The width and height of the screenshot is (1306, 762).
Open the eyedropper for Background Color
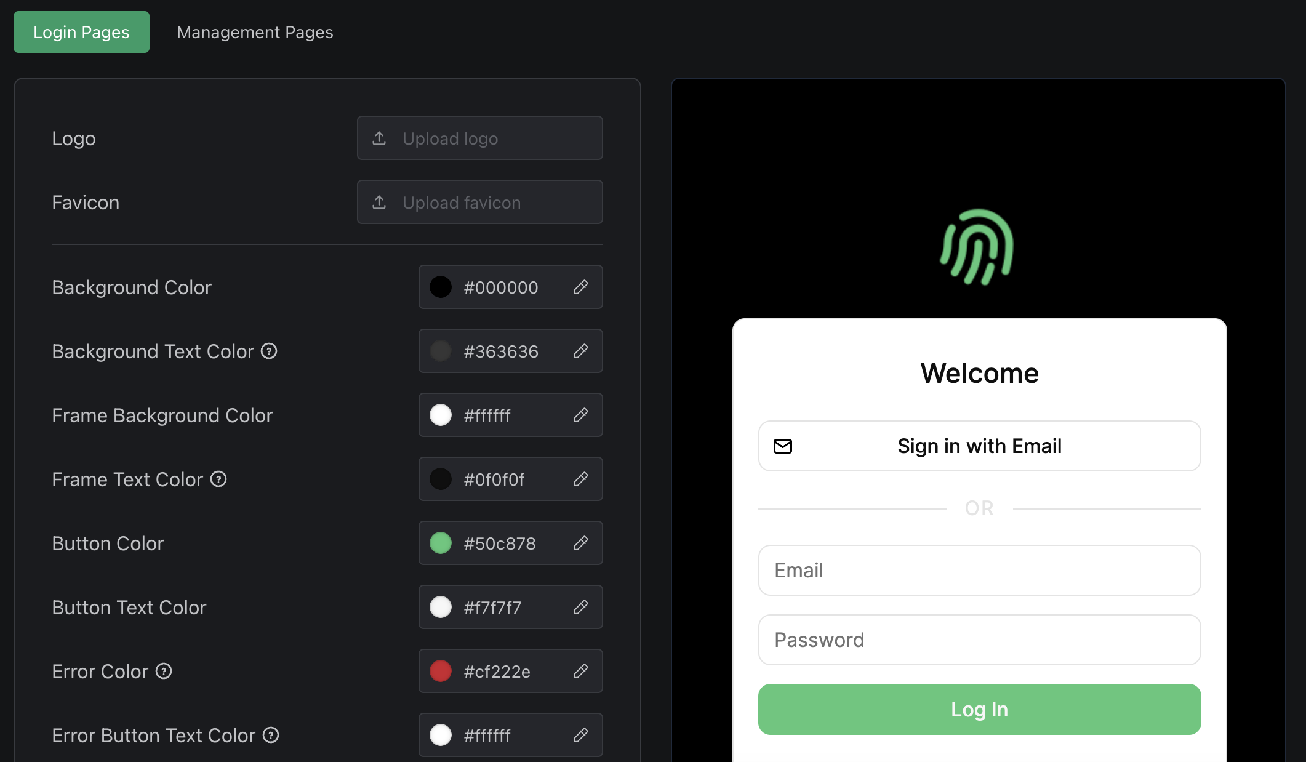[x=580, y=287]
